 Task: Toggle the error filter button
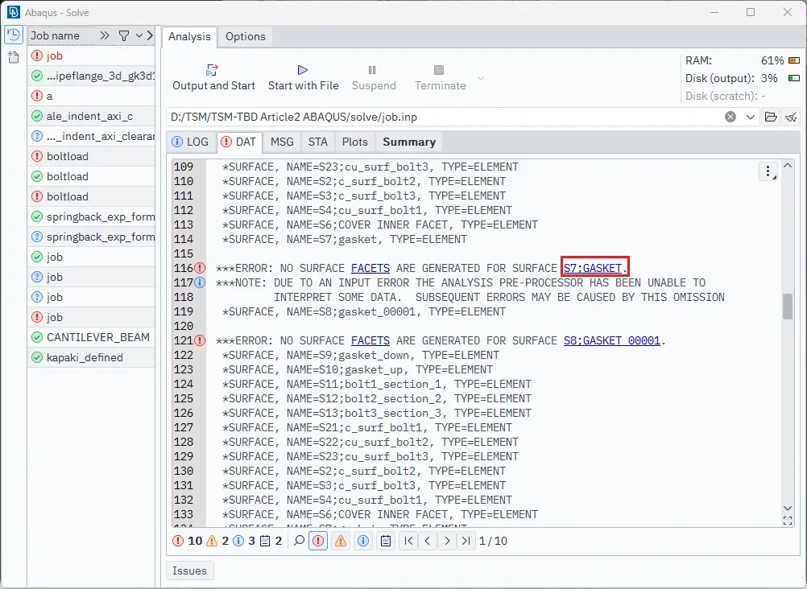coord(318,541)
